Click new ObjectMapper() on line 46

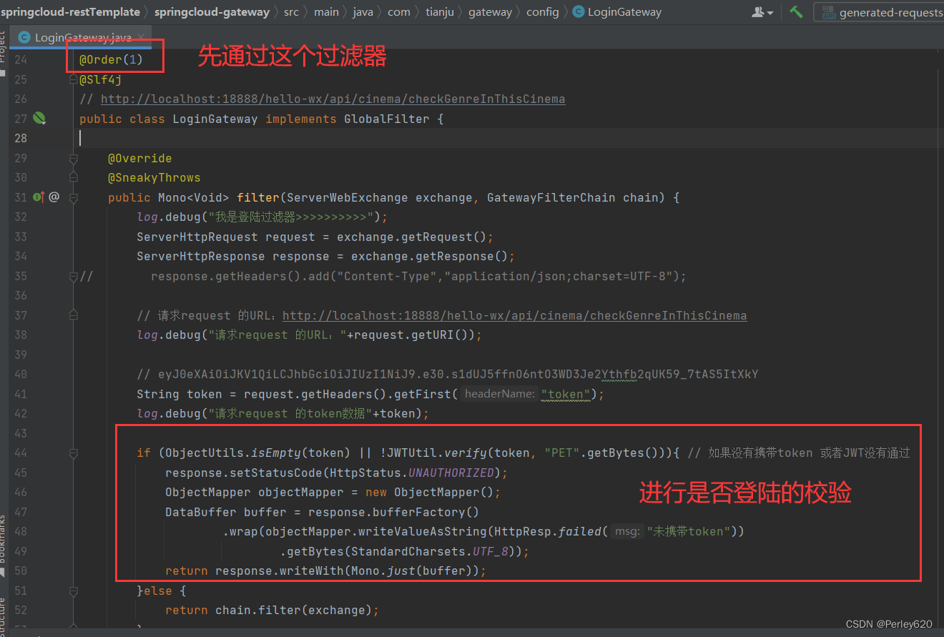tap(429, 492)
